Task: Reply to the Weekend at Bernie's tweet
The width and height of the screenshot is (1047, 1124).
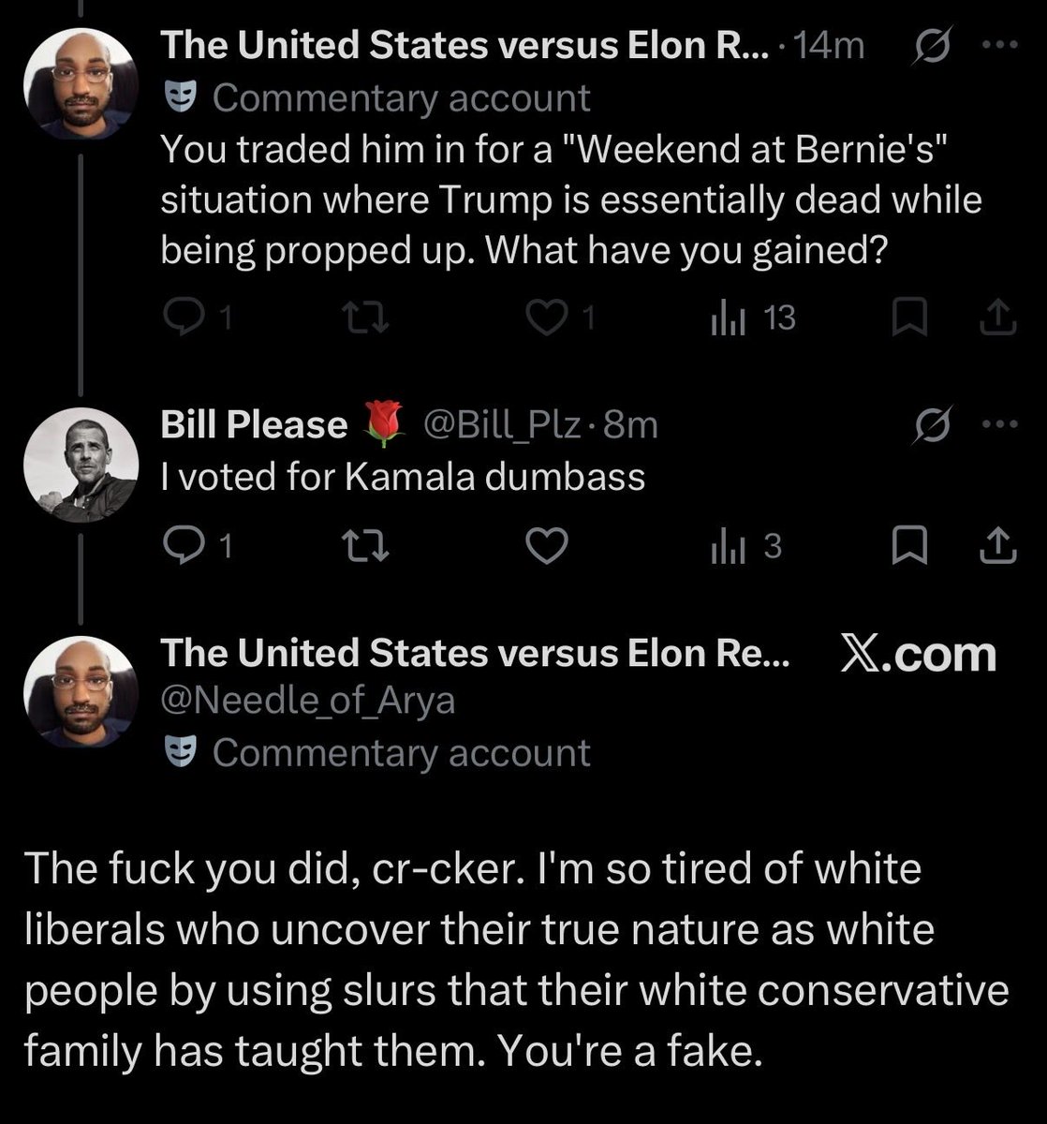Action: point(195,320)
